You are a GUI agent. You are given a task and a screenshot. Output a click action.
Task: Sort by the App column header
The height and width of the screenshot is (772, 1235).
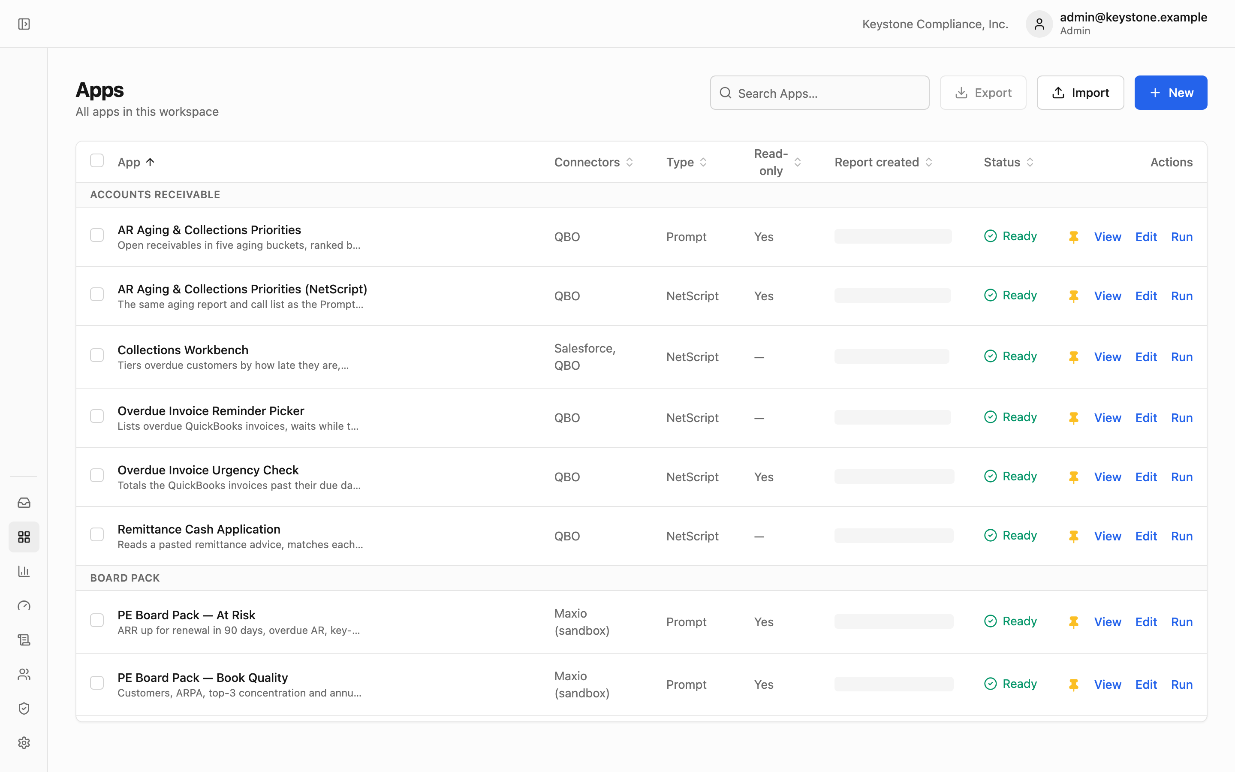(136, 163)
